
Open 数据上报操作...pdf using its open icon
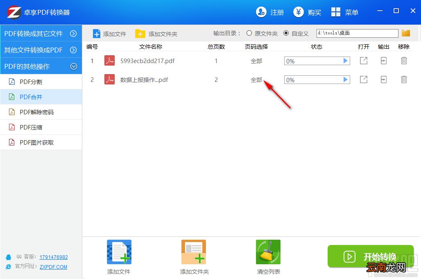[x=364, y=79]
